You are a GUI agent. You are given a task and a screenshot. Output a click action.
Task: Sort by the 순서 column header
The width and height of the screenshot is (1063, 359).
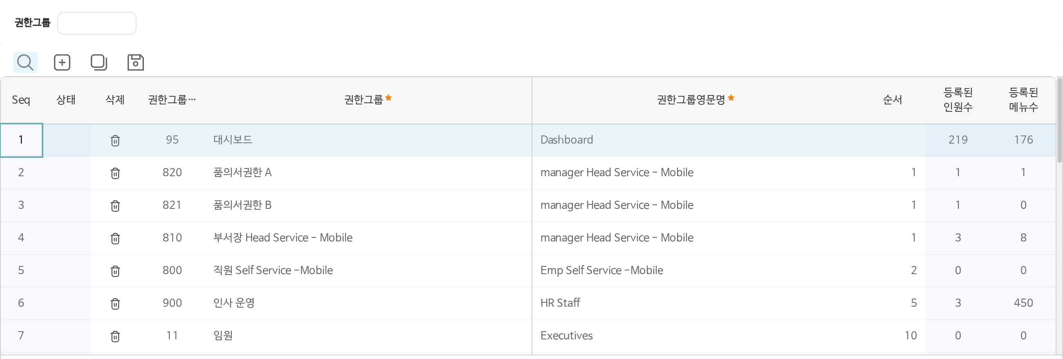click(x=892, y=100)
